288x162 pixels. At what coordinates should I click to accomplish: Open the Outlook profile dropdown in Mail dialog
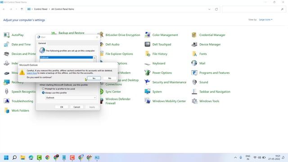(71, 98)
